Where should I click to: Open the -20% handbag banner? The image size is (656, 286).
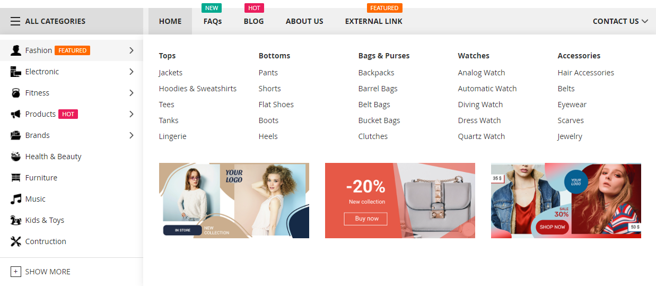(400, 201)
